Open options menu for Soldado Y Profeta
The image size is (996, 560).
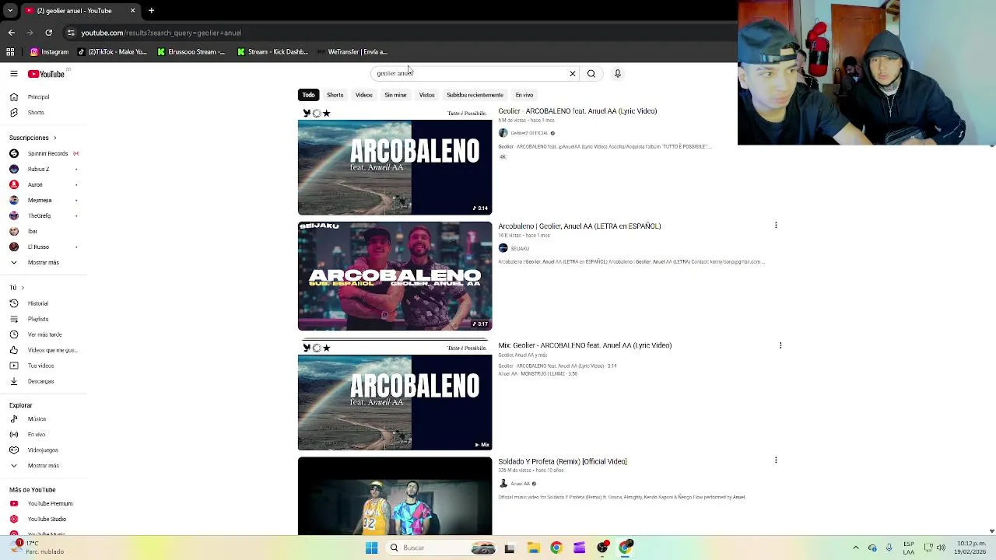point(776,460)
